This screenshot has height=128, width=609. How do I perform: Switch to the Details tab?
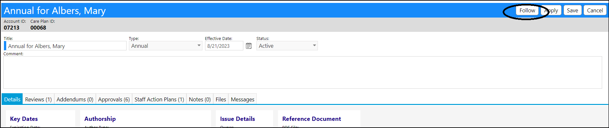point(12,99)
